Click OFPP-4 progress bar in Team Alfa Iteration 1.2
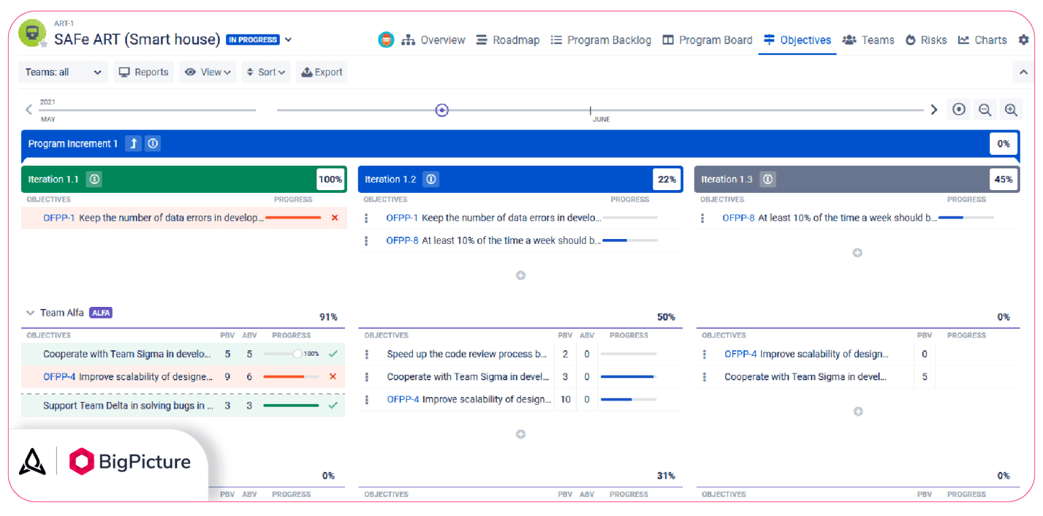The height and width of the screenshot is (516, 1043). coord(628,399)
